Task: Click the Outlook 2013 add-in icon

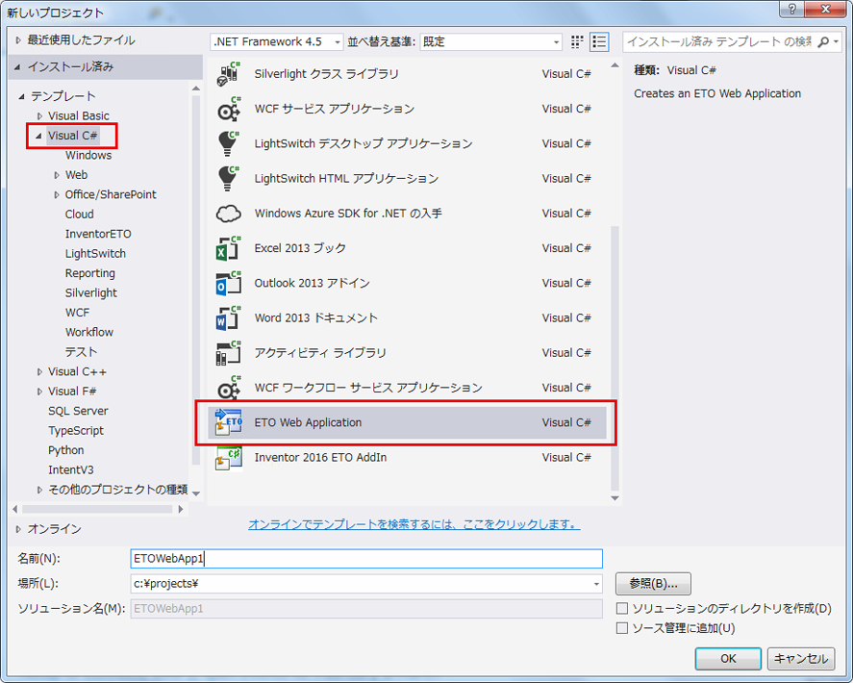Action: pyautogui.click(x=229, y=283)
